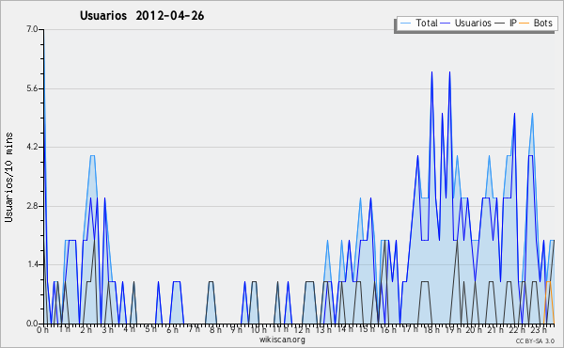Click the '17 h' x-axis label
The height and width of the screenshot is (348, 564).
(x=410, y=329)
